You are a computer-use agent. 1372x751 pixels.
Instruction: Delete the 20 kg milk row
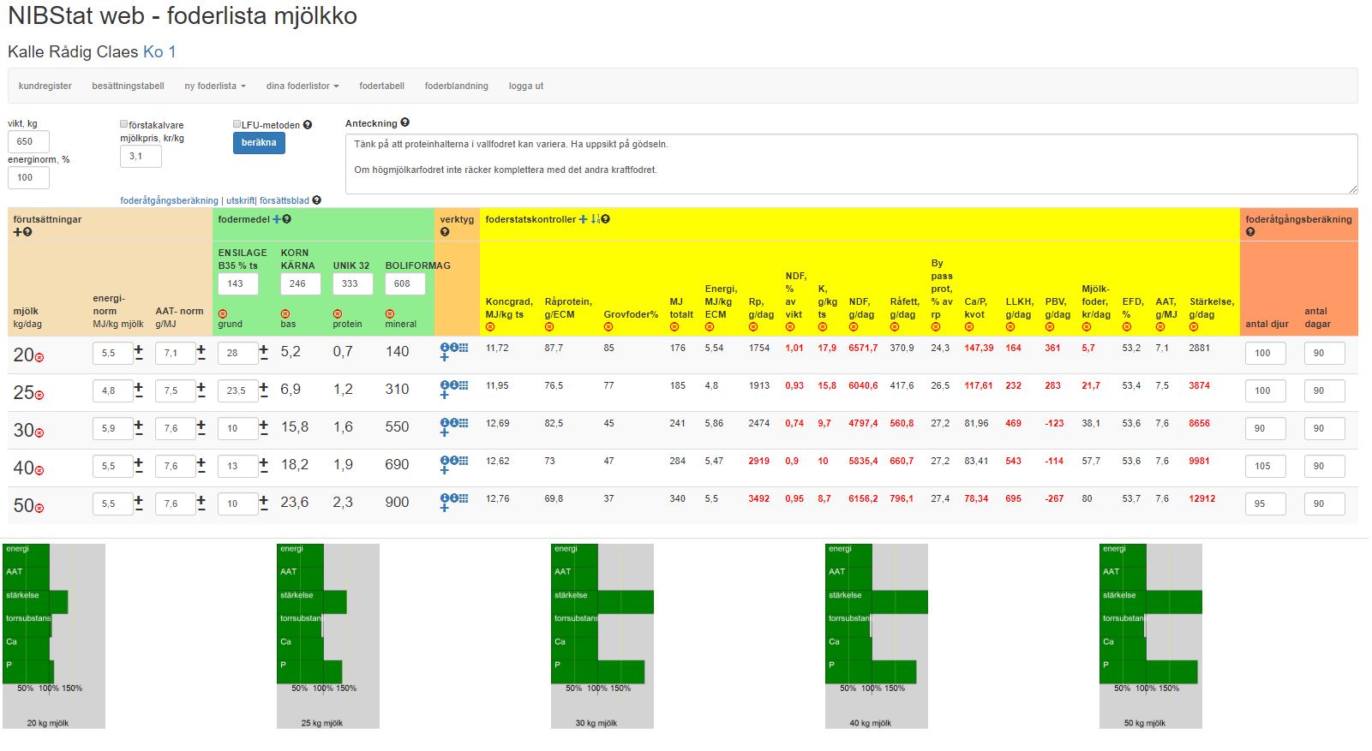(x=39, y=357)
